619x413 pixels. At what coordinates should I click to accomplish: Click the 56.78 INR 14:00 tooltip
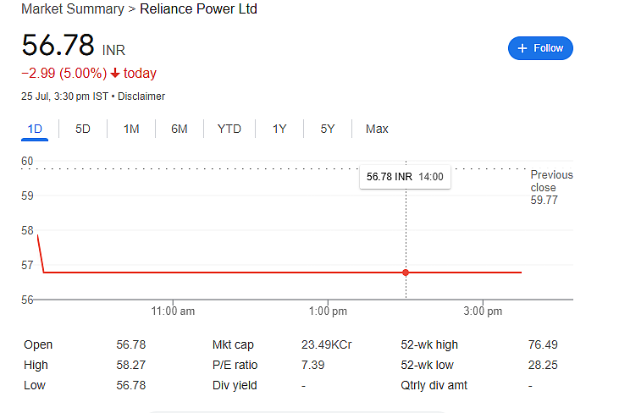[405, 177]
